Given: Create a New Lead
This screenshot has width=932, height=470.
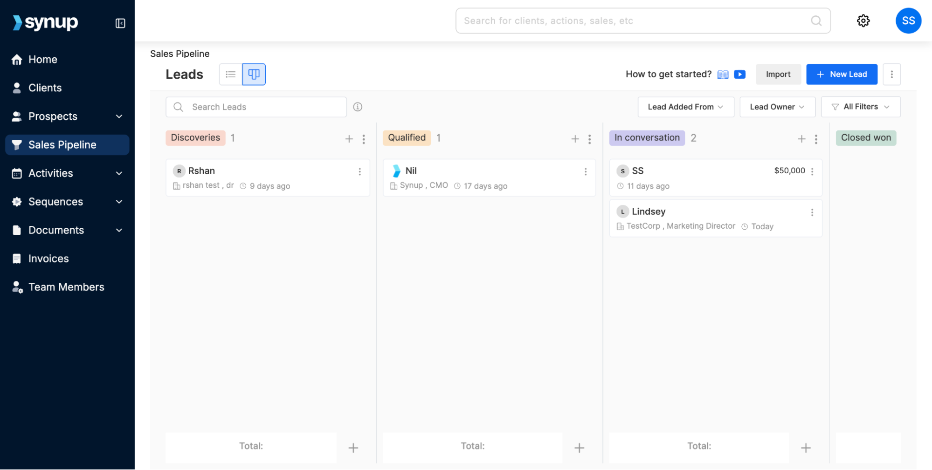Looking at the screenshot, I should pos(842,74).
